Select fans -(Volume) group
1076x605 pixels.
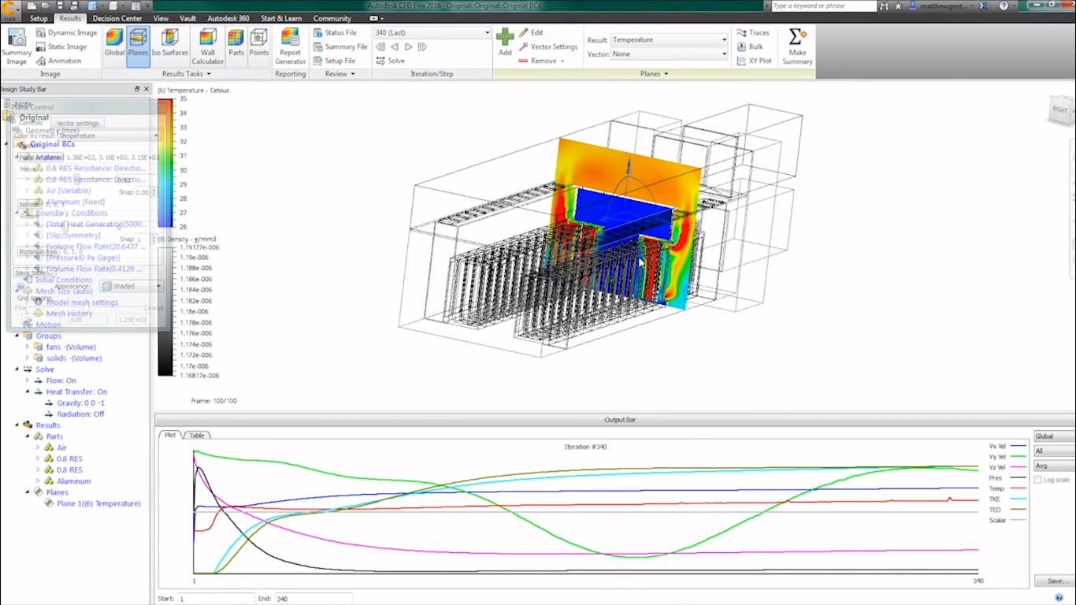pos(71,347)
